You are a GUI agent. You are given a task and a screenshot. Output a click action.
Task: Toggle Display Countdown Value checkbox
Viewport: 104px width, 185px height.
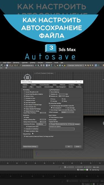tap(25, 131)
